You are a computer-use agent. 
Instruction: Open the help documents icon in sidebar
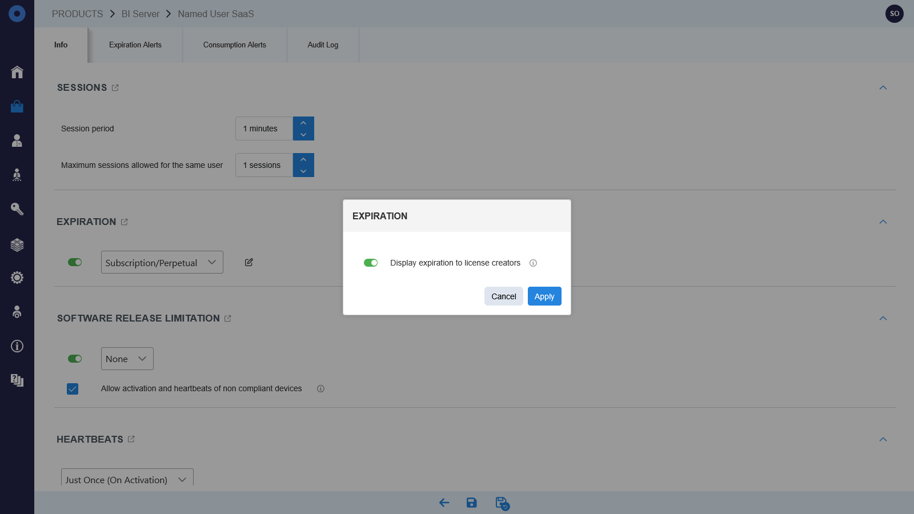click(x=17, y=380)
